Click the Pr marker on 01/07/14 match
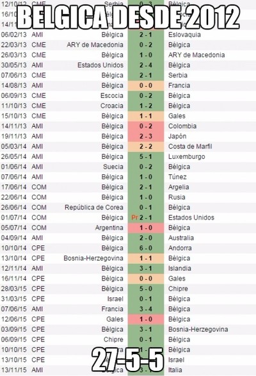The image size is (256, 376). point(134,218)
